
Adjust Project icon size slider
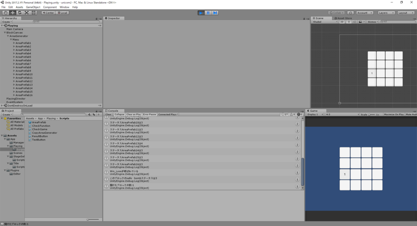(x=93, y=219)
